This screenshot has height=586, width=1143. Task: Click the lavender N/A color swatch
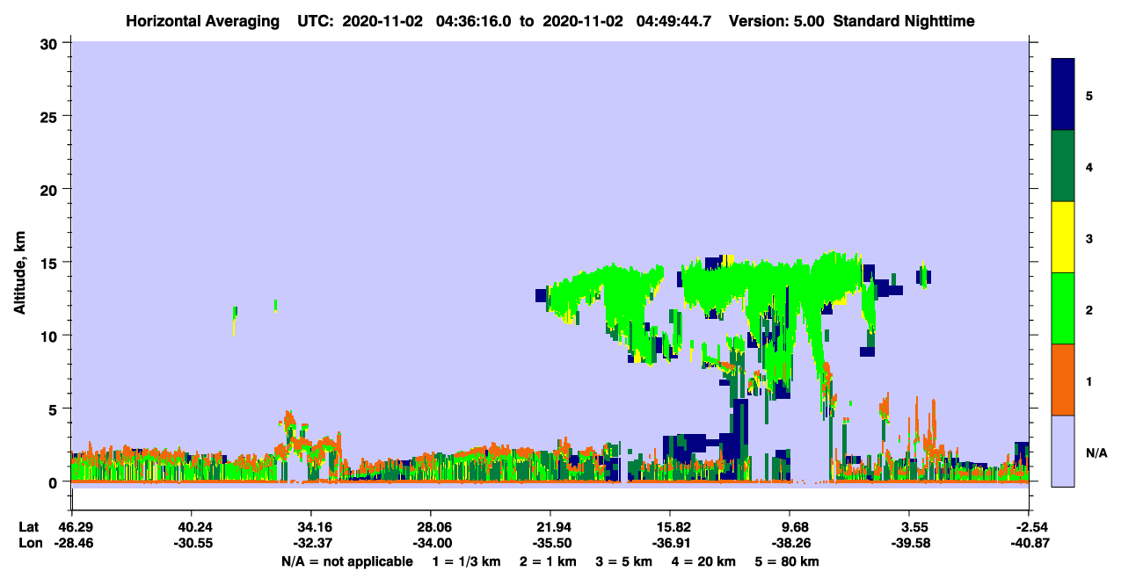coord(1063,451)
